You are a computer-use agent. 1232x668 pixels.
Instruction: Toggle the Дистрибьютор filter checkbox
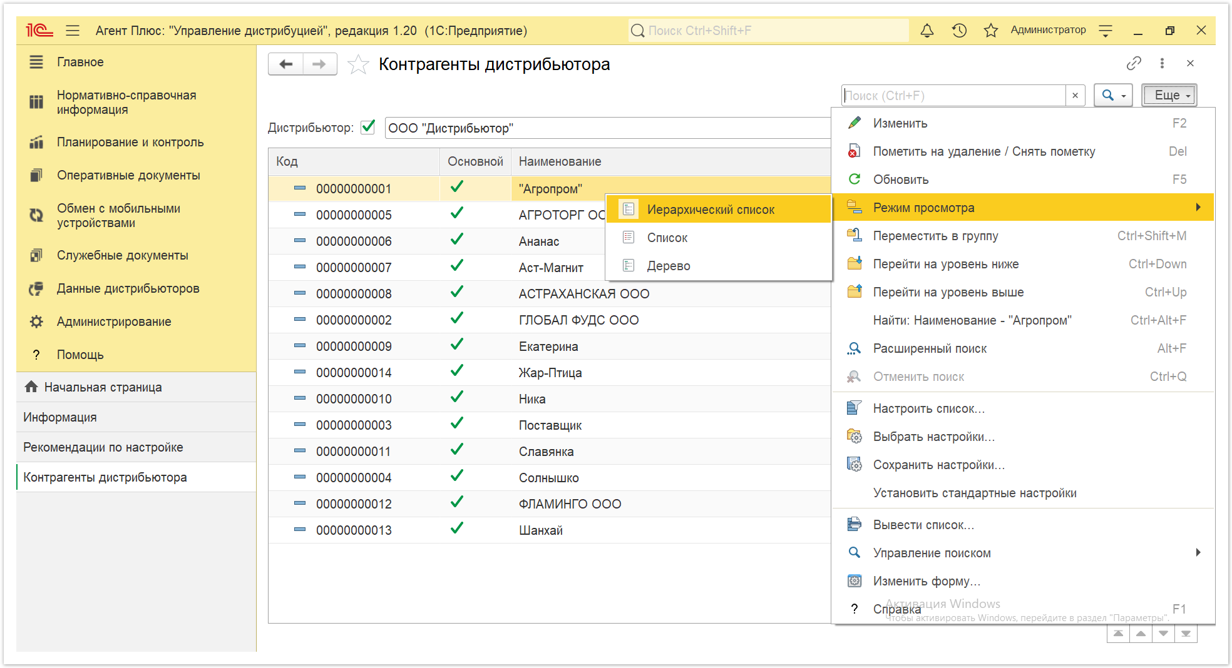[368, 127]
